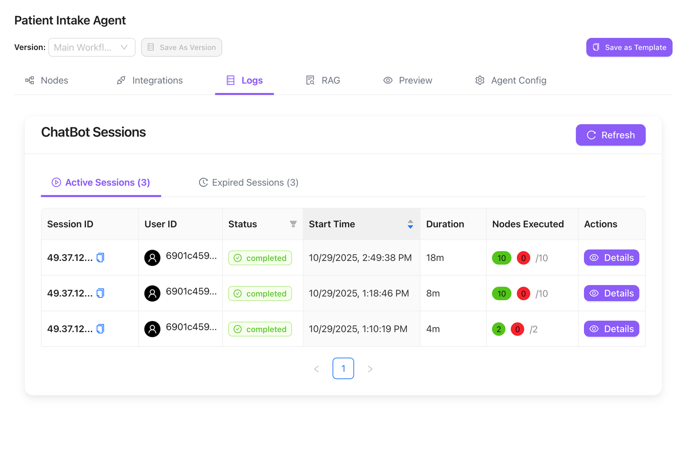The height and width of the screenshot is (460, 688).
Task: Open the Nodes tab
Action: tap(47, 80)
